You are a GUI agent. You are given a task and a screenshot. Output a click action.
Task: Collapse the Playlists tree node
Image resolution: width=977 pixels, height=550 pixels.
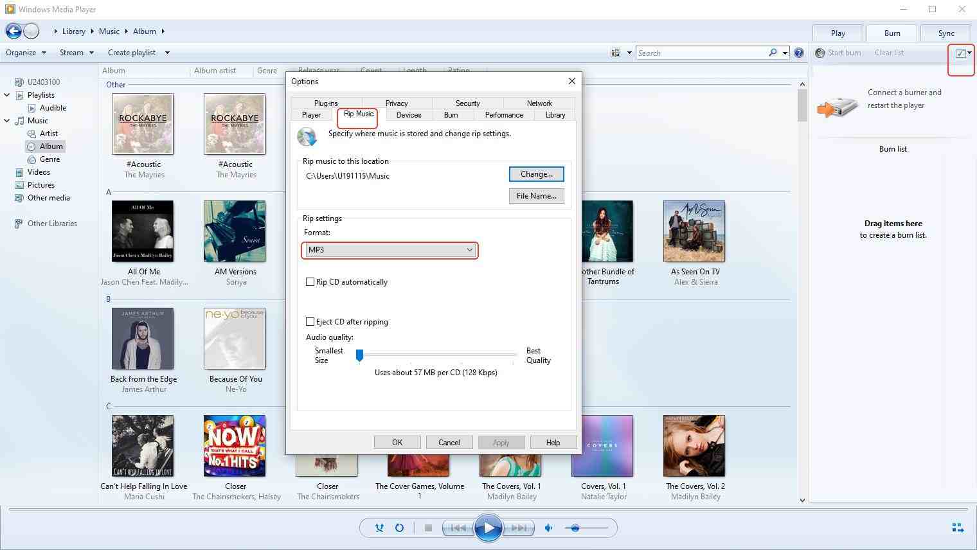[7, 95]
